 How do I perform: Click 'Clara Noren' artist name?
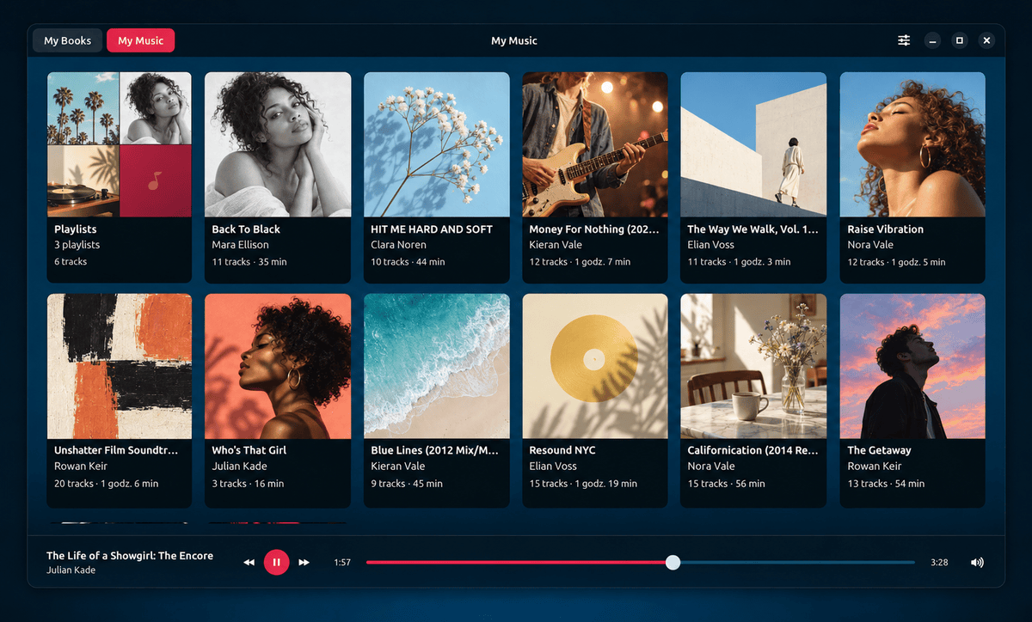(x=398, y=245)
